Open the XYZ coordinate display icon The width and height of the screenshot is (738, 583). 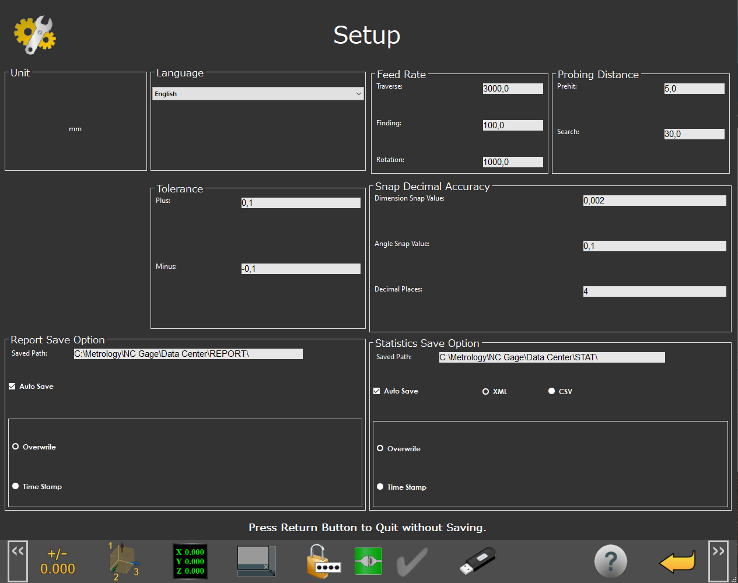pyautogui.click(x=190, y=561)
